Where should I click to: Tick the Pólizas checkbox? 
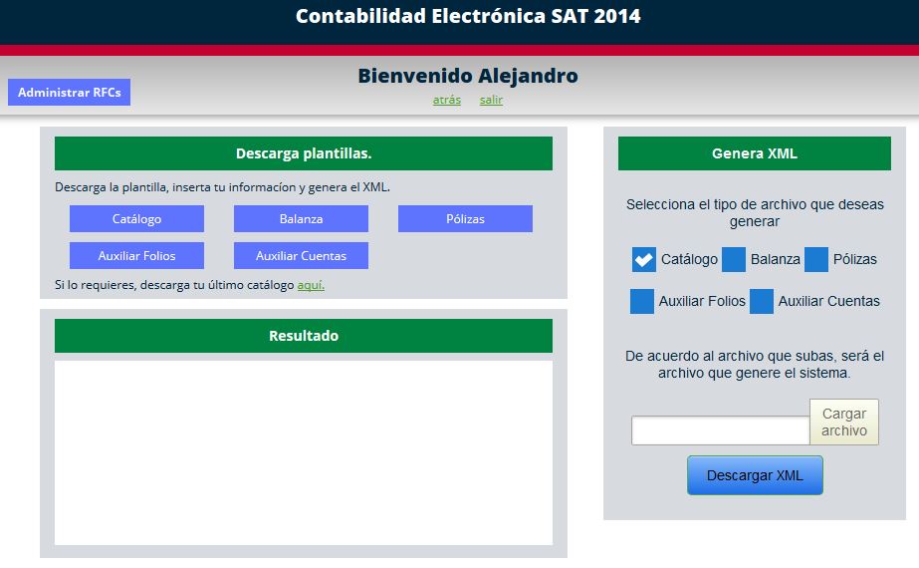(x=815, y=259)
